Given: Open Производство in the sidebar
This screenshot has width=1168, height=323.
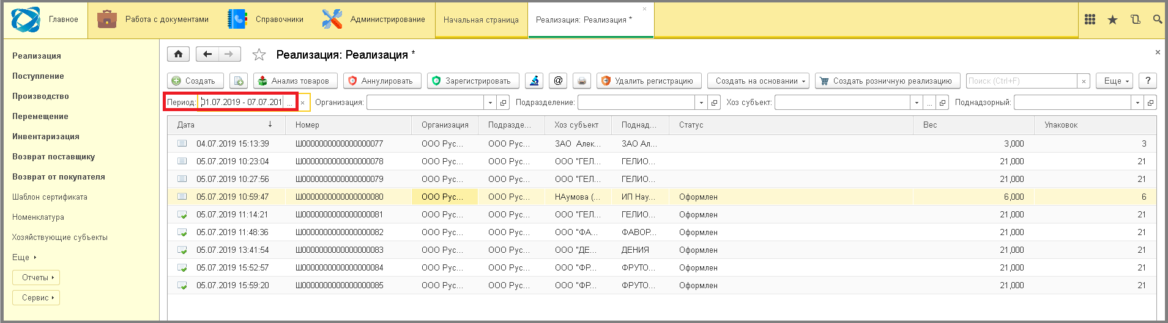Looking at the screenshot, I should pyautogui.click(x=40, y=96).
